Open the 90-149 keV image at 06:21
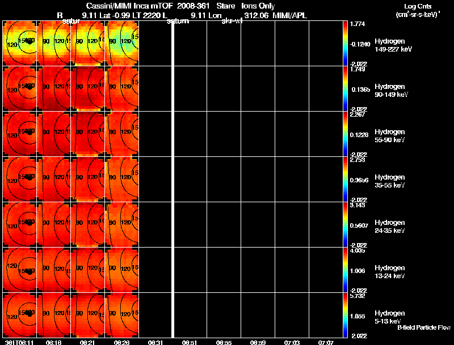 click(x=89, y=88)
